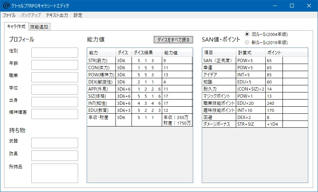Select the 回避 row cell
318x192 pixels.
coord(219,118)
